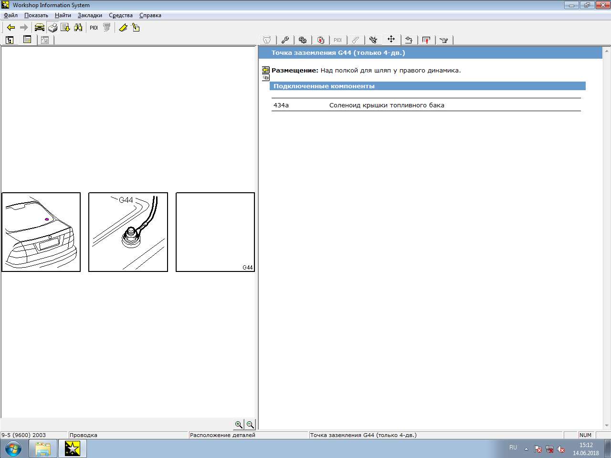Screen dimensions: 611x458
Task: Open search with the binoculars icon
Action: (78, 28)
